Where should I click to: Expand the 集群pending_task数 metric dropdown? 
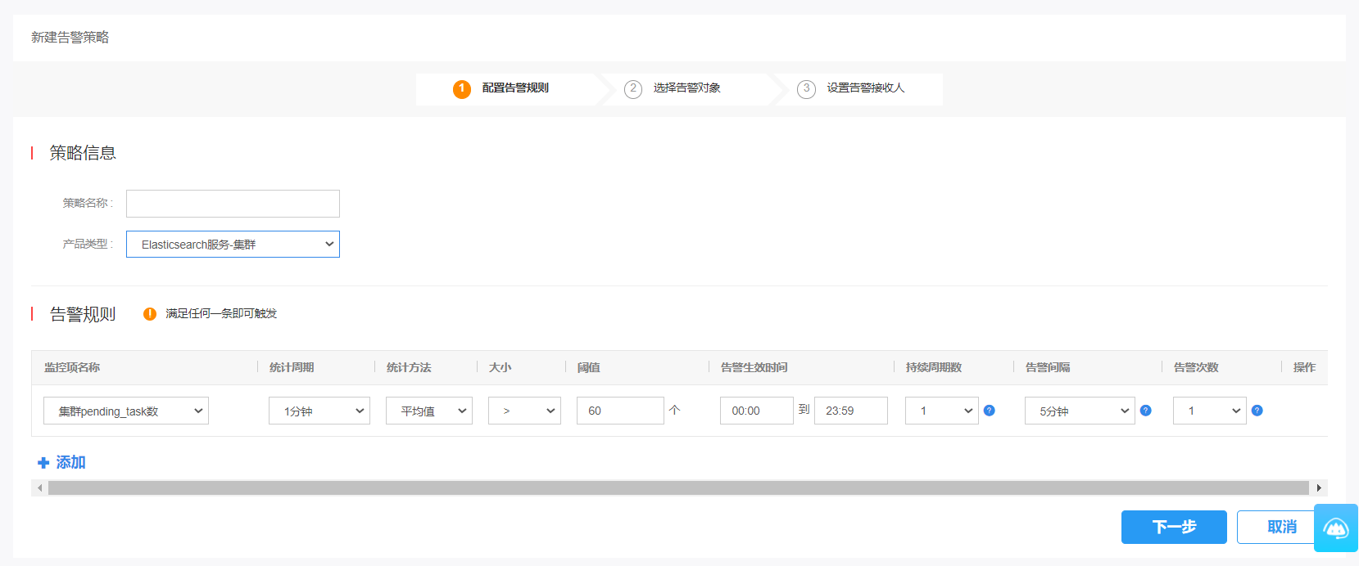coord(126,411)
